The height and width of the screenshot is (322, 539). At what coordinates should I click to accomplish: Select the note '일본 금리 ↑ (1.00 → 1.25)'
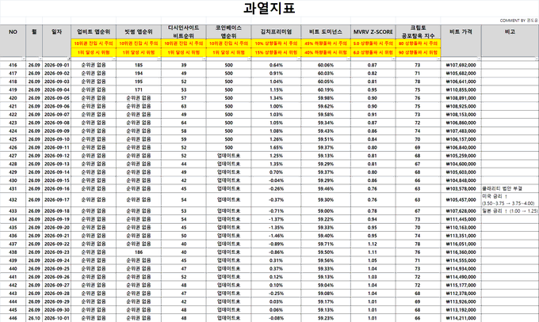coord(510,210)
